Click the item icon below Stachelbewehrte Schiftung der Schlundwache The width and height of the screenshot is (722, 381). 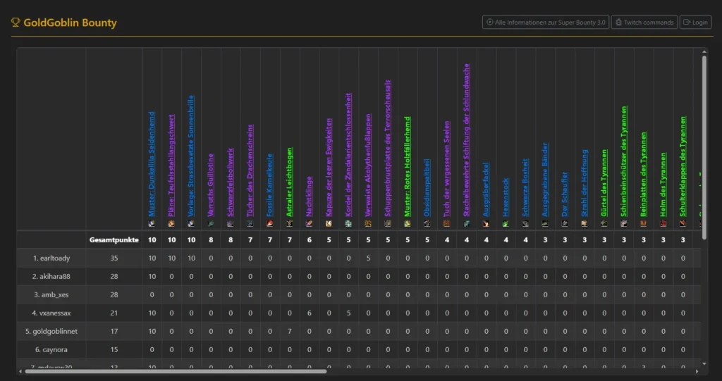[467, 224]
